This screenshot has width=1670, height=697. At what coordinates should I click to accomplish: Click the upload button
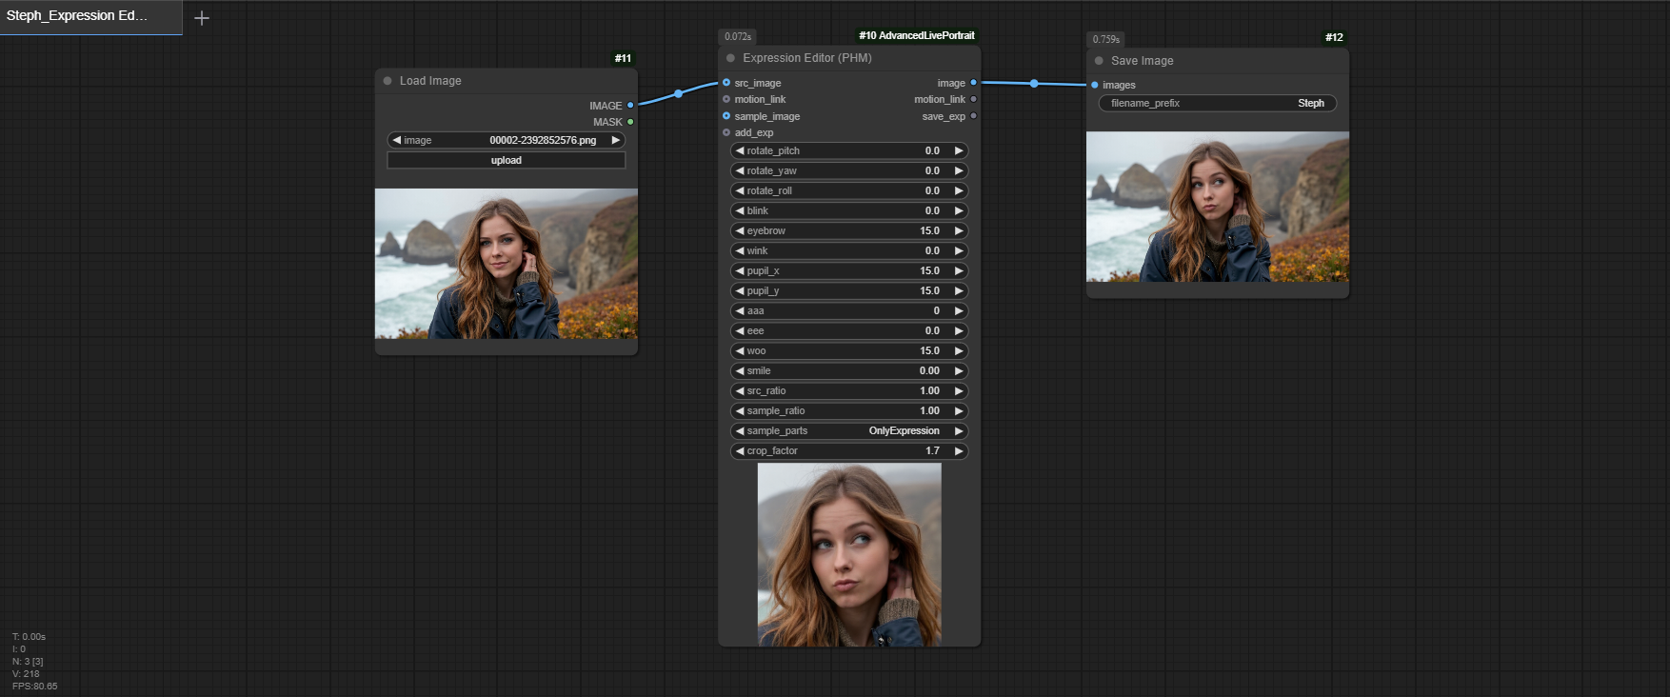click(507, 160)
